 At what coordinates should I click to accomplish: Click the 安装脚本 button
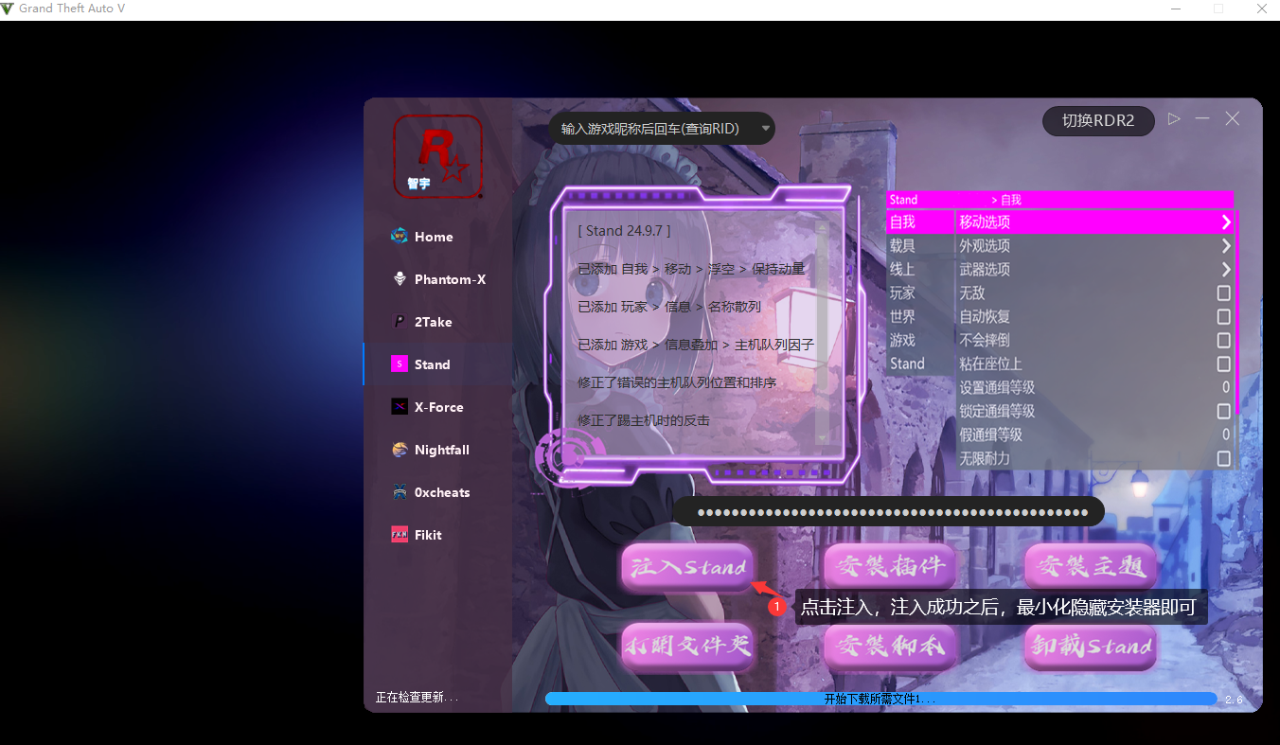[x=889, y=647]
